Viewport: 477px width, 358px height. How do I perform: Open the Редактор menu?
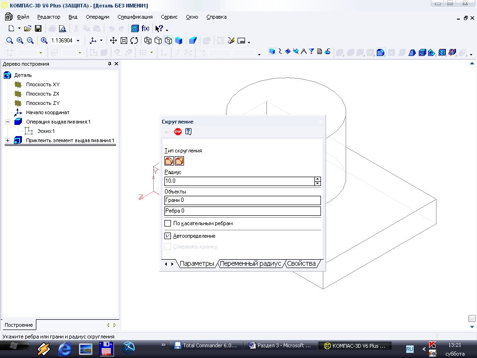[48, 17]
